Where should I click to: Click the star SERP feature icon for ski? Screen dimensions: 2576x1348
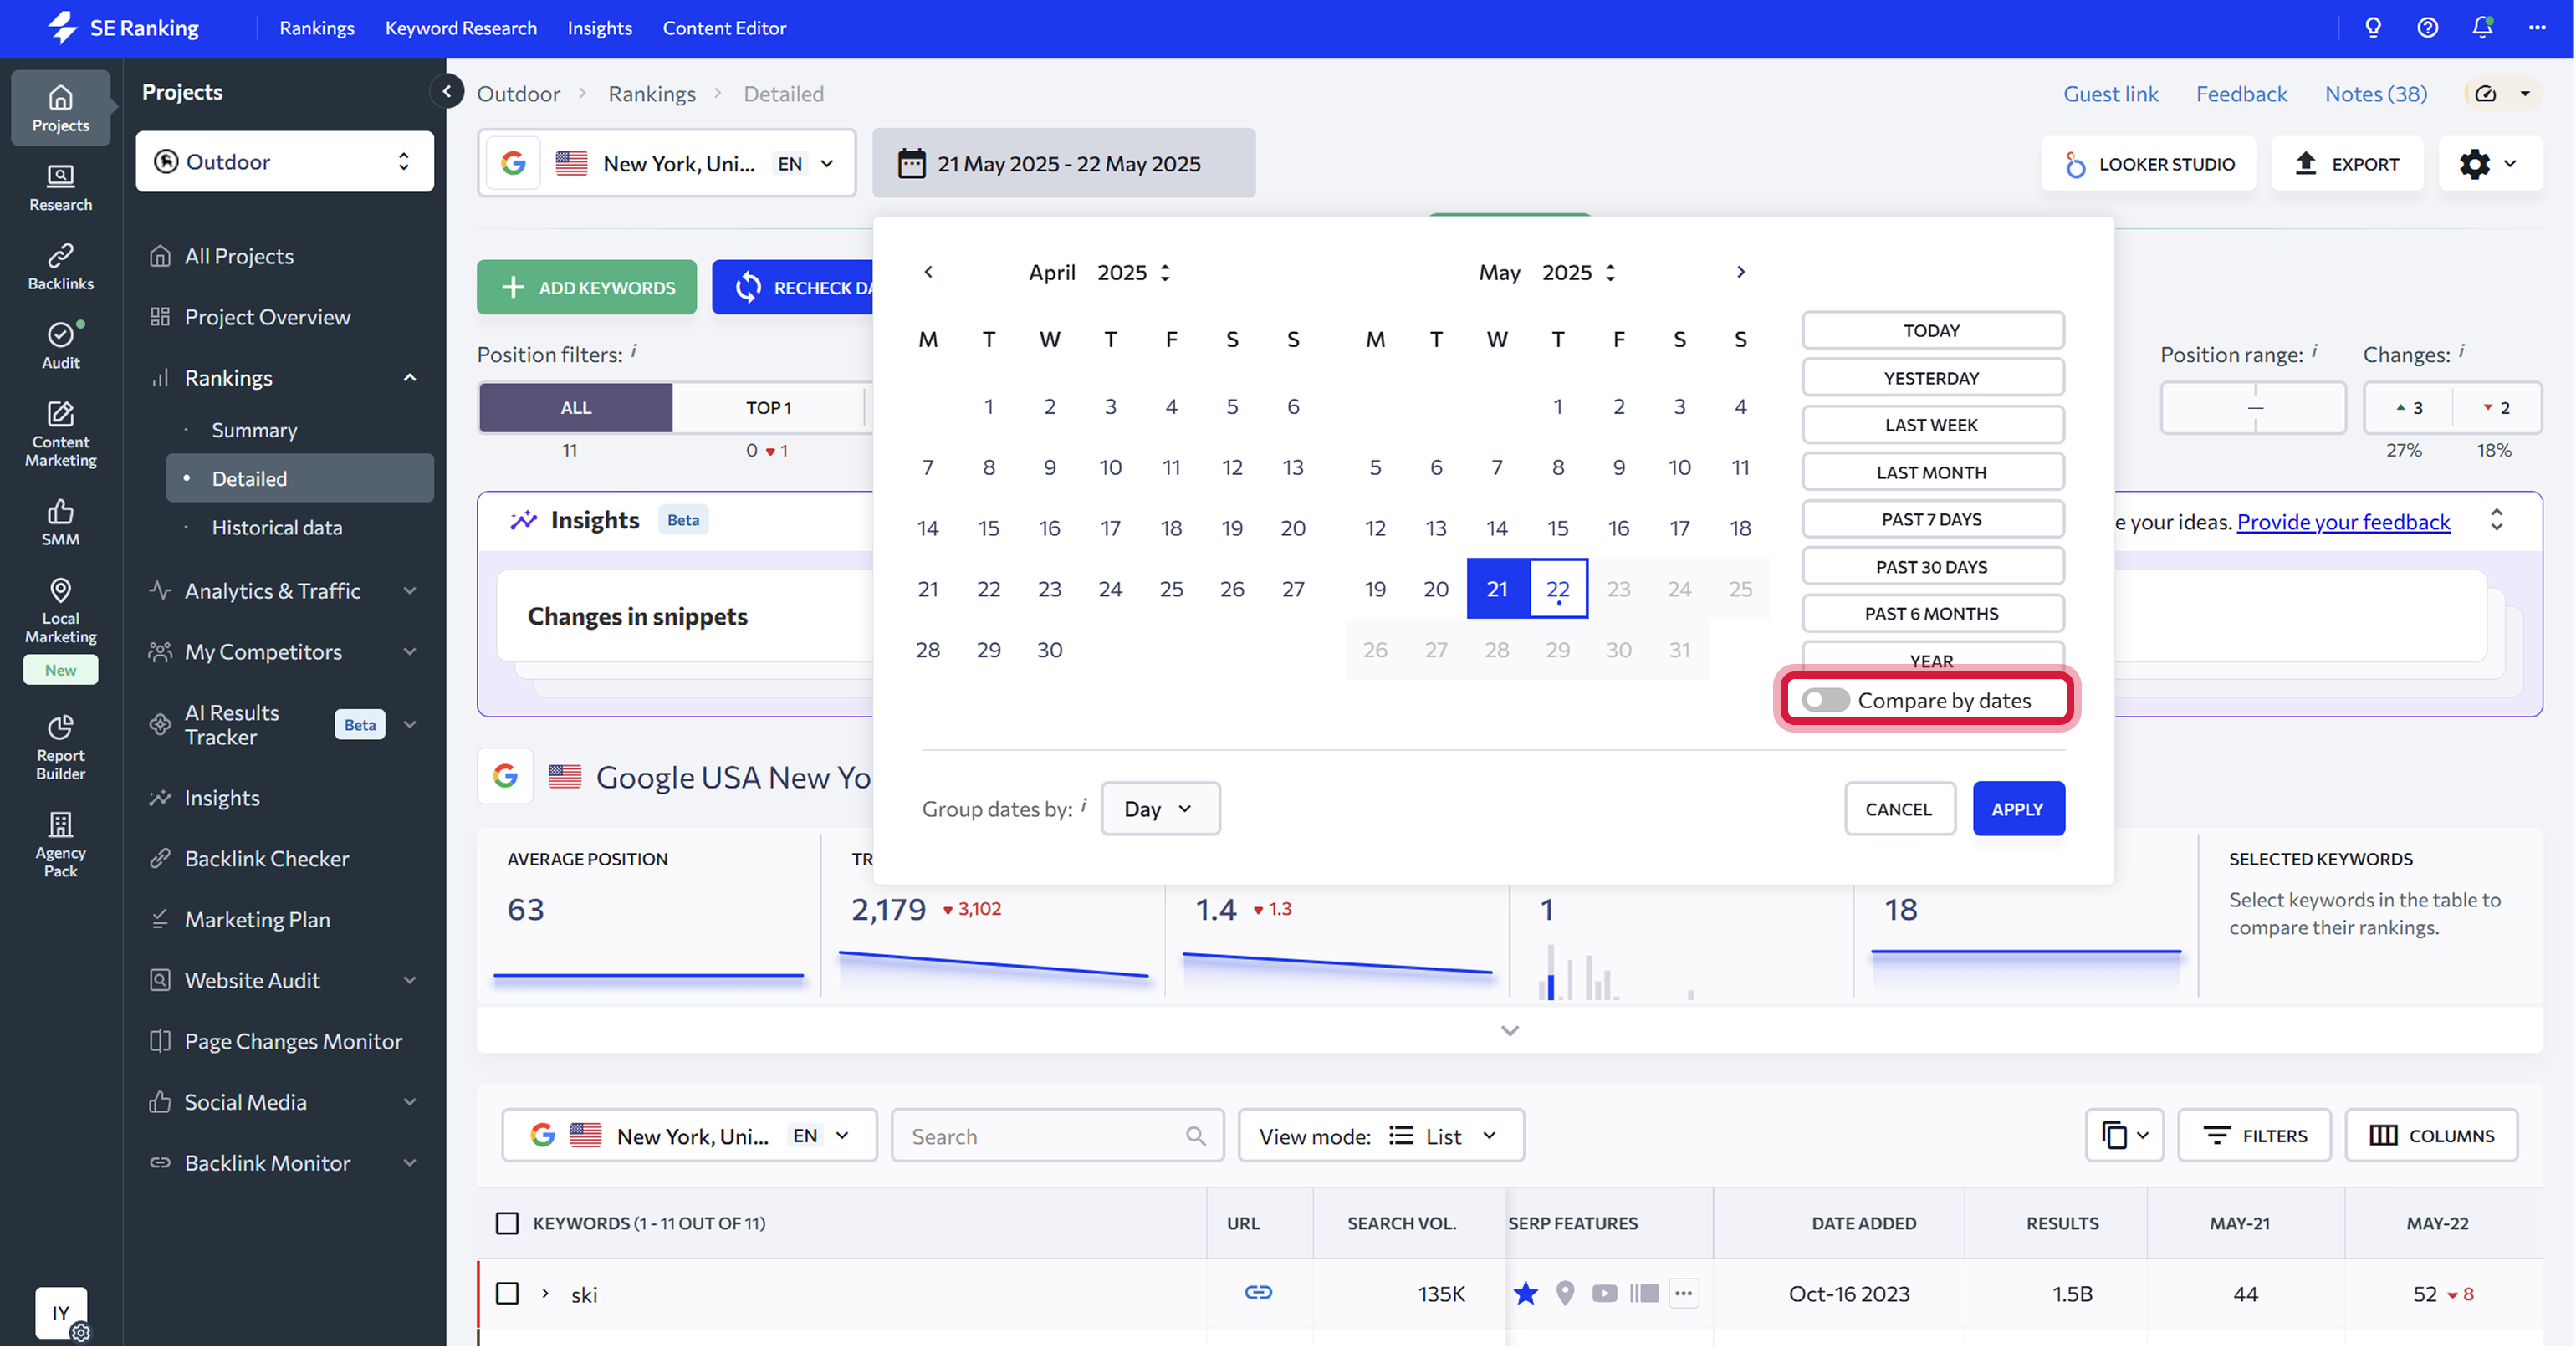[1525, 1294]
